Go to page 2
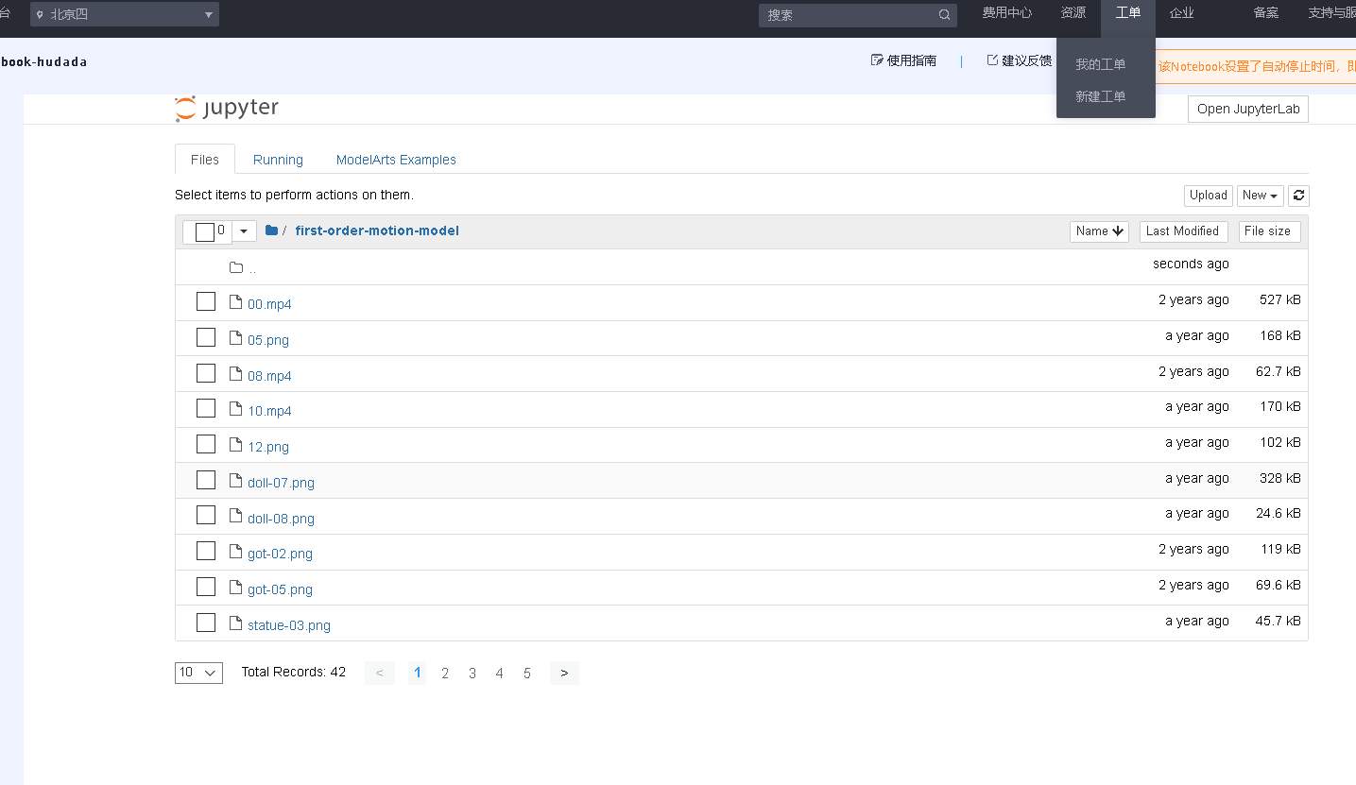 (445, 674)
